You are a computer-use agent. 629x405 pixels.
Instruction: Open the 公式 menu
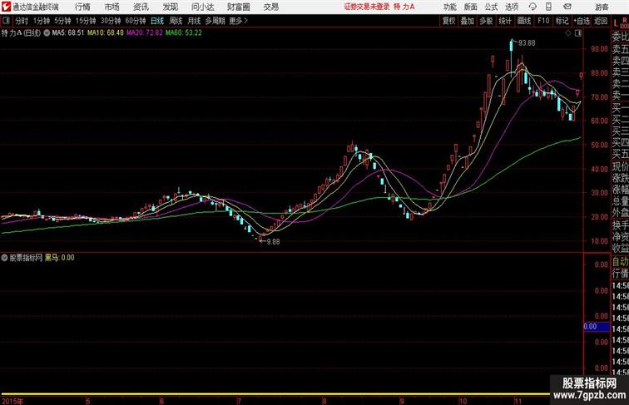click(x=491, y=7)
